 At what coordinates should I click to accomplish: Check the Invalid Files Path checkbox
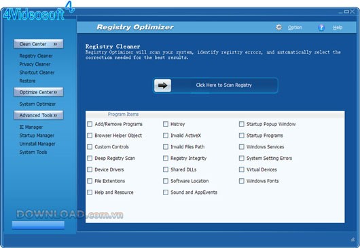(x=166, y=147)
